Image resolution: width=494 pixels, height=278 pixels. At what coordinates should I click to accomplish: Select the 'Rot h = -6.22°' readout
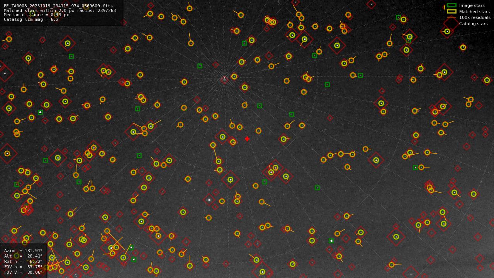pyautogui.click(x=23, y=261)
